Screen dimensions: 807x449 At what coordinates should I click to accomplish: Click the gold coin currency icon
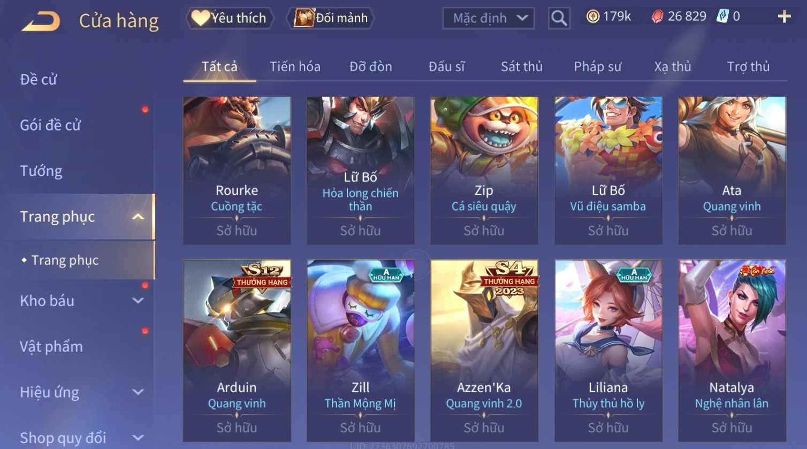click(x=592, y=17)
